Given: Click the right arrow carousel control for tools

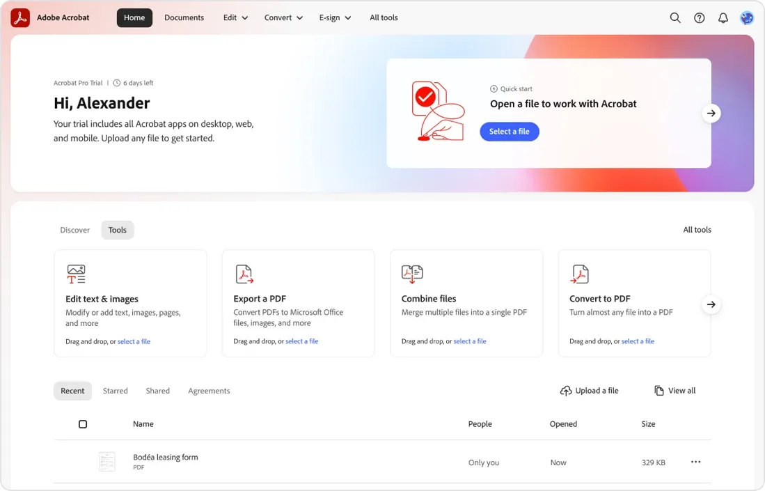Looking at the screenshot, I should coord(711,304).
